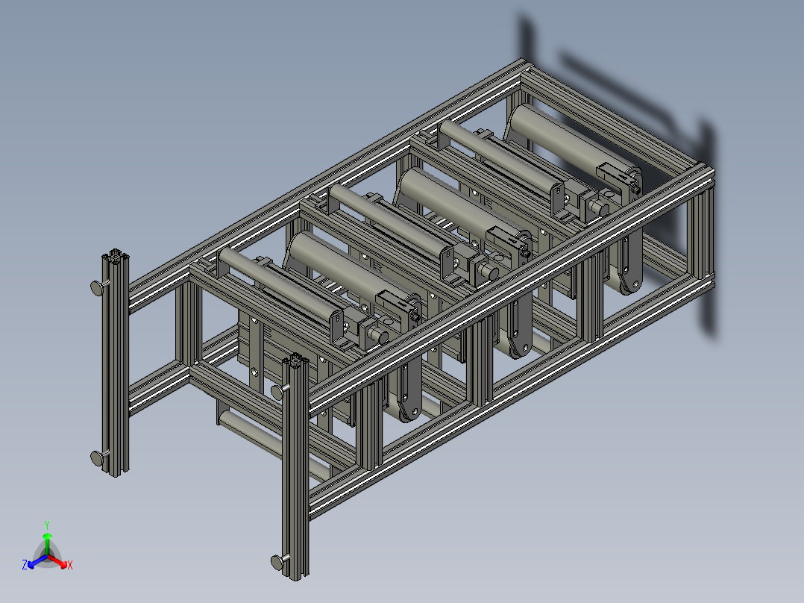This screenshot has width=804, height=603.
Task: Select the gray sphere at the triad origin
Action: point(47,555)
